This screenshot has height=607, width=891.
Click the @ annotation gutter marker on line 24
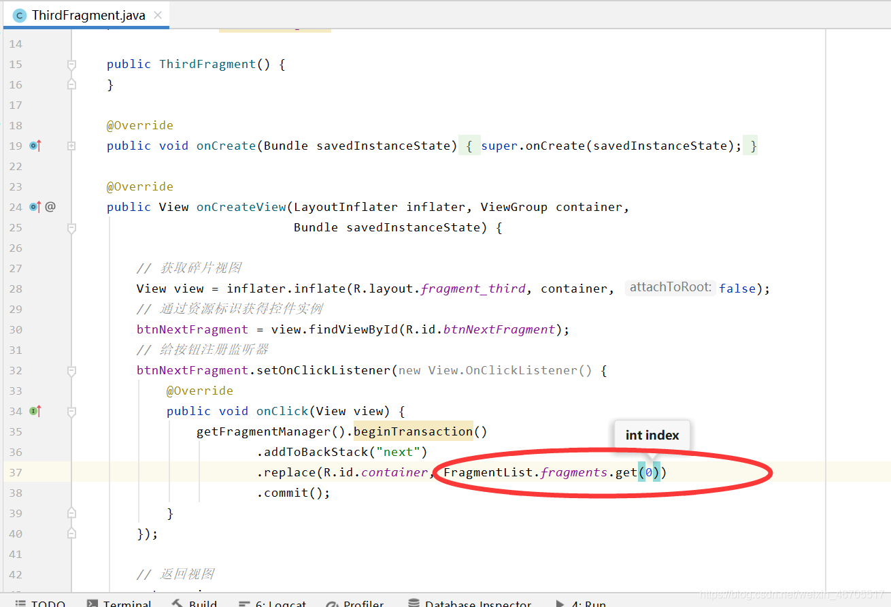tap(50, 207)
